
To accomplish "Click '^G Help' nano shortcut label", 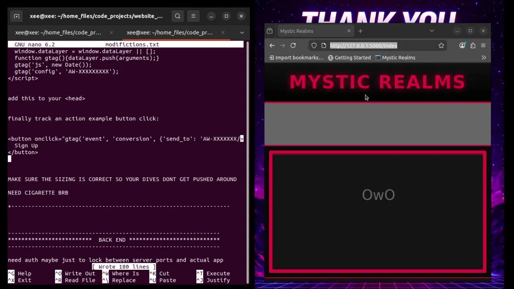I will pyautogui.click(x=19, y=274).
